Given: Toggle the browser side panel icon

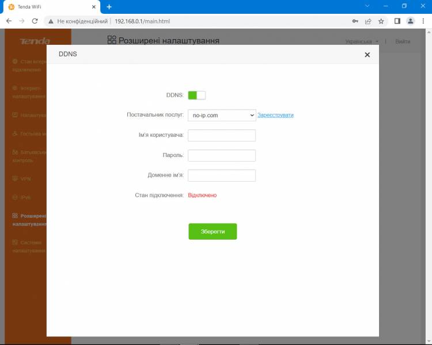Looking at the screenshot, I should coord(397,21).
